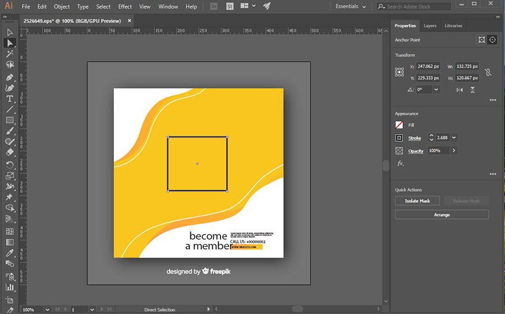Click the Fill color swatch
505x314 pixels.
click(399, 125)
